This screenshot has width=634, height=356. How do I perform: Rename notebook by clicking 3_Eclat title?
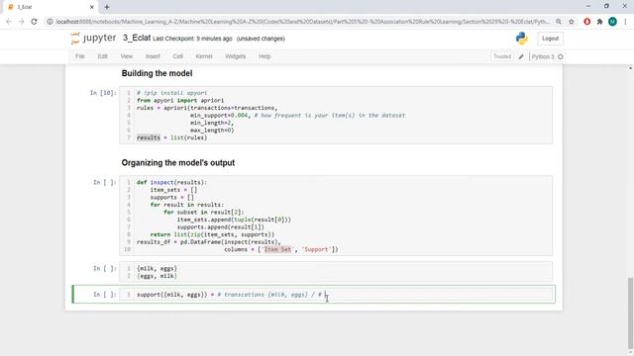click(137, 38)
